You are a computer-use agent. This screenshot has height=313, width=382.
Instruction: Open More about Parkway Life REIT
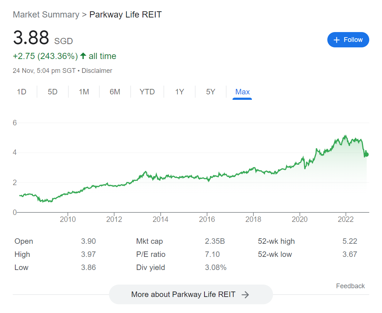pos(191,294)
